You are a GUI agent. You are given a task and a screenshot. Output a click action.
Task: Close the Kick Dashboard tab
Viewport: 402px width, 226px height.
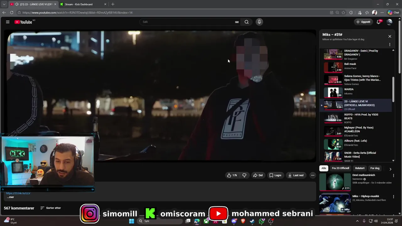click(x=105, y=4)
